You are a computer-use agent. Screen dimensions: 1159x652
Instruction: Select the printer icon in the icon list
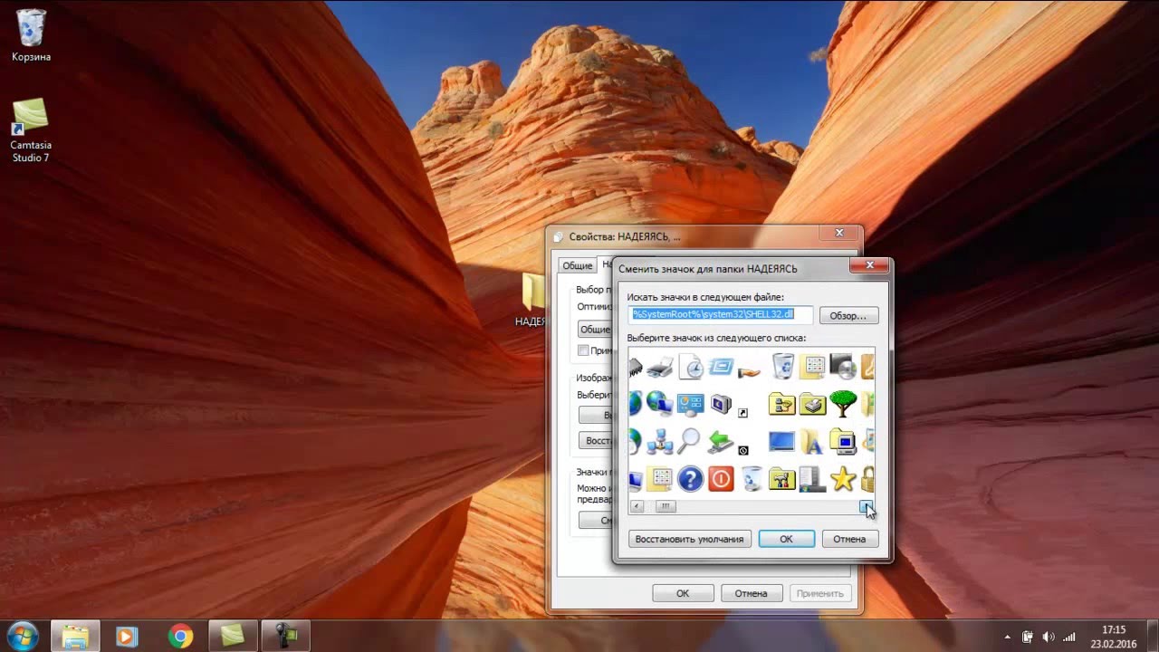click(x=659, y=367)
